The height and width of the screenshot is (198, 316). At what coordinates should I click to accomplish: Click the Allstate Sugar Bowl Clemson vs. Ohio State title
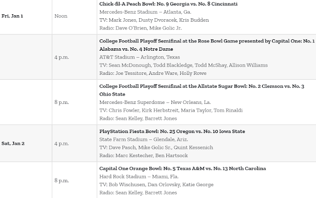(201, 90)
